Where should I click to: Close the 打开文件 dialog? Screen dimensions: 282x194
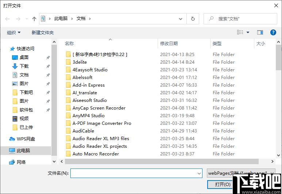(x=276, y=5)
